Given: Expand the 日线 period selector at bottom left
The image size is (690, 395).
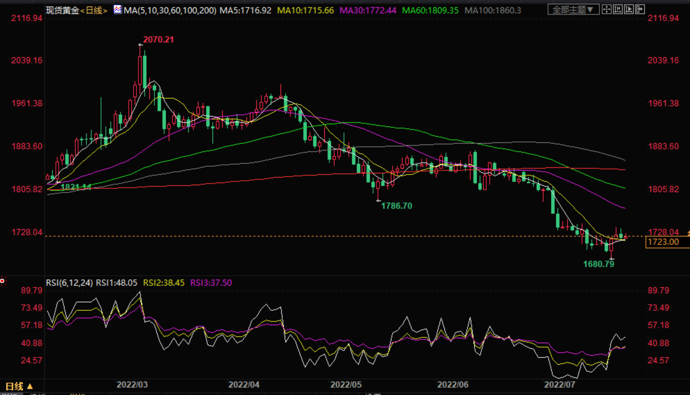Looking at the screenshot, I should [x=19, y=386].
